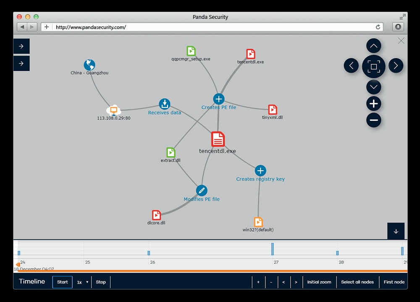This screenshot has width=420, height=302.
Task: Click the event bar near 28
Action: click(x=338, y=253)
